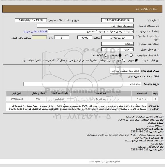
Task: Open the اطلاعات تماس خریدار link
Action: 35,32
